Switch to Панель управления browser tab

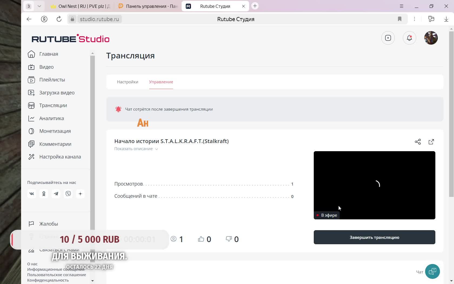click(x=148, y=6)
